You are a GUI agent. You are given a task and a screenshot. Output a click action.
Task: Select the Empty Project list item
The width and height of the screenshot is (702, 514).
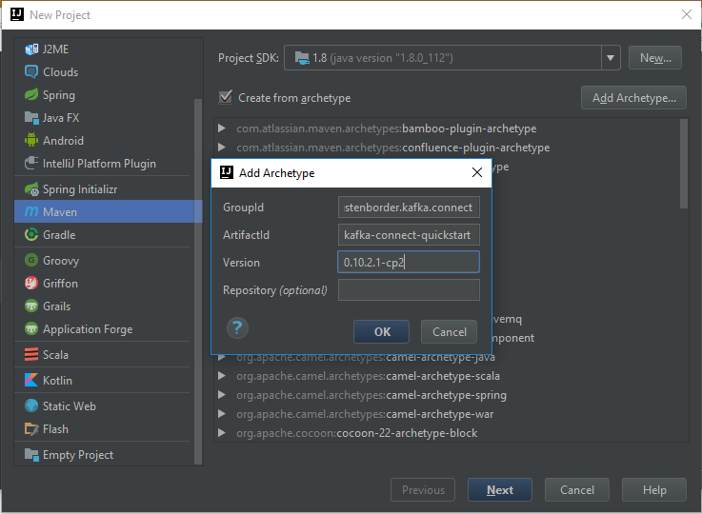coord(78,455)
